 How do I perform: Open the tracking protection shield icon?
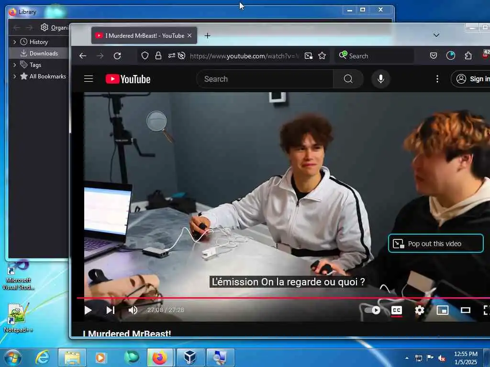[145, 55]
